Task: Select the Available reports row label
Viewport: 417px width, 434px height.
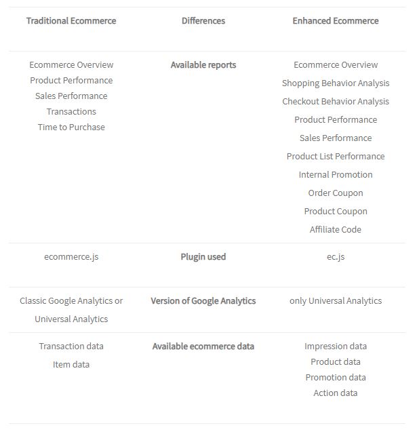Action: (x=203, y=65)
